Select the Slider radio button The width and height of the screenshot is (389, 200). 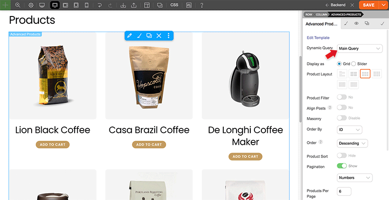[353, 63]
